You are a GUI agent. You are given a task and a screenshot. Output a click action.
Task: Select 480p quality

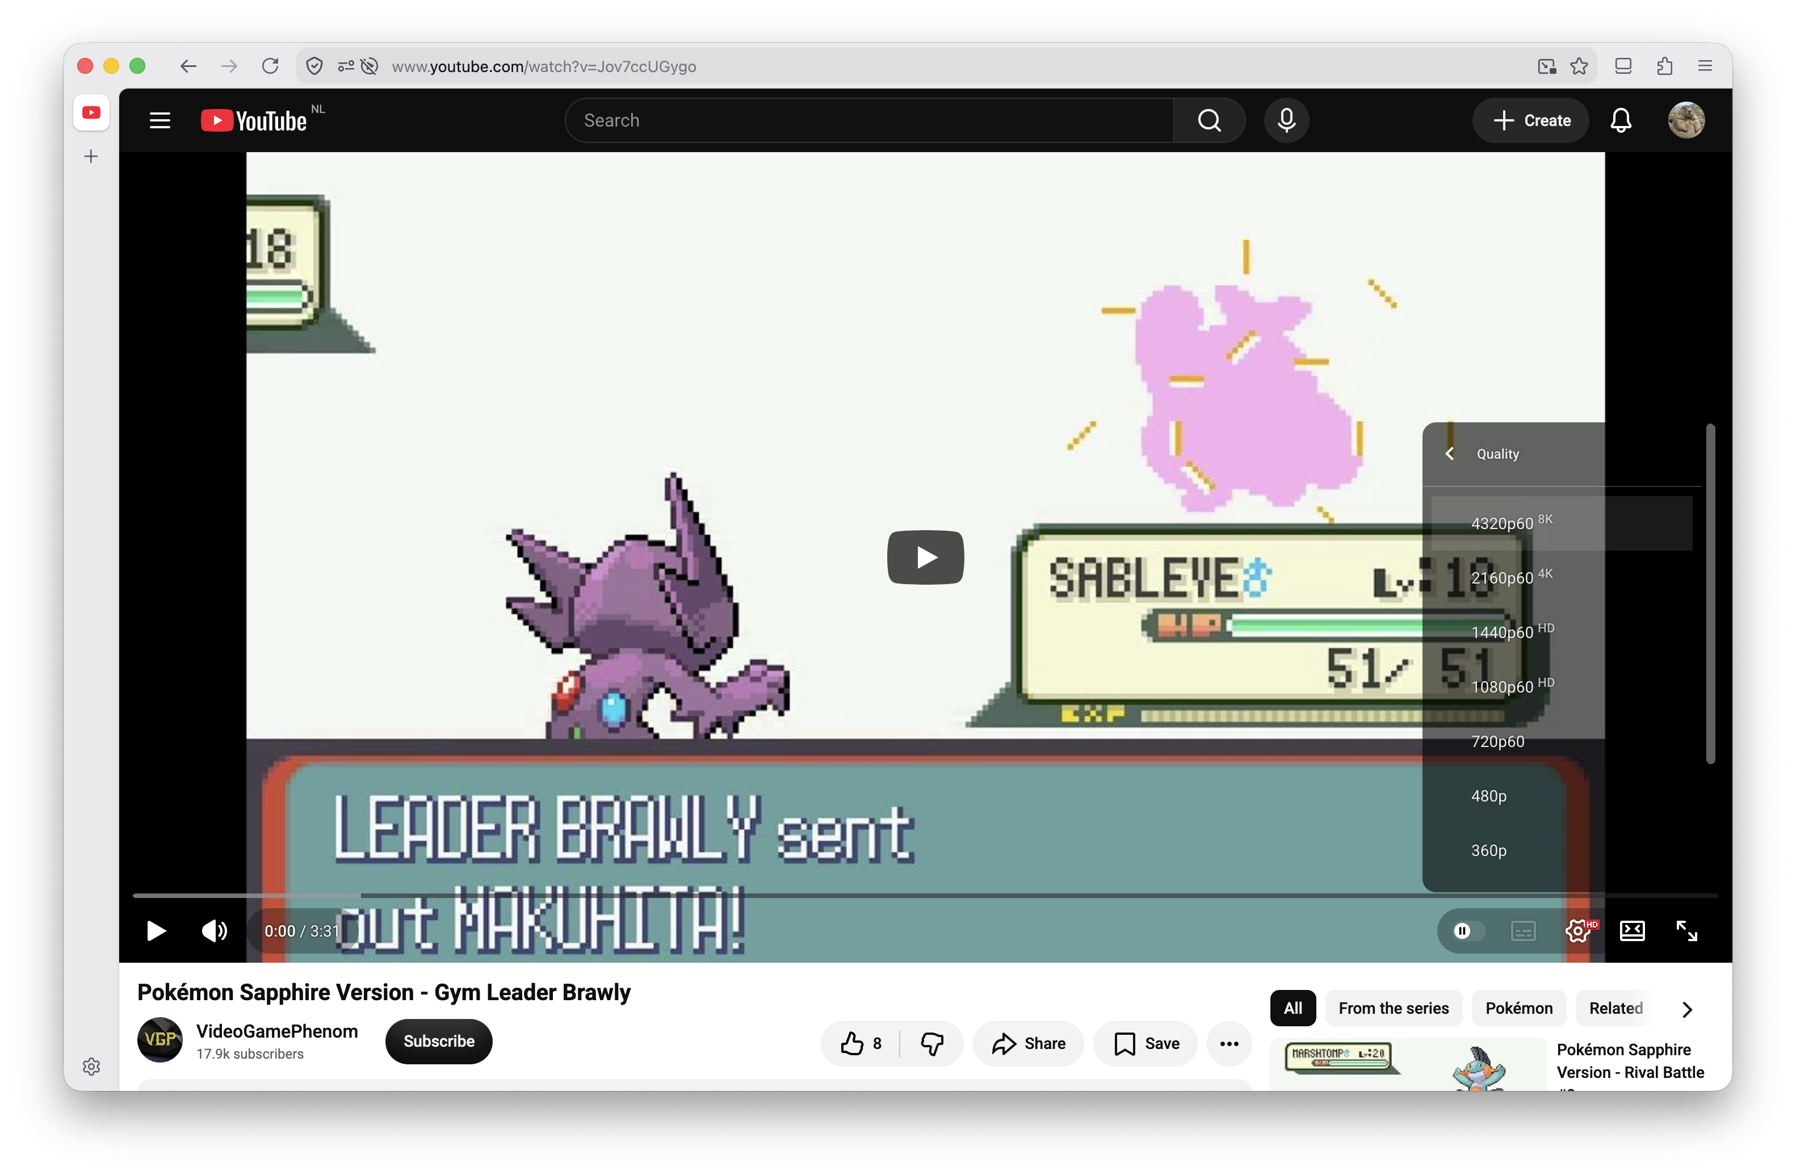click(1562, 795)
